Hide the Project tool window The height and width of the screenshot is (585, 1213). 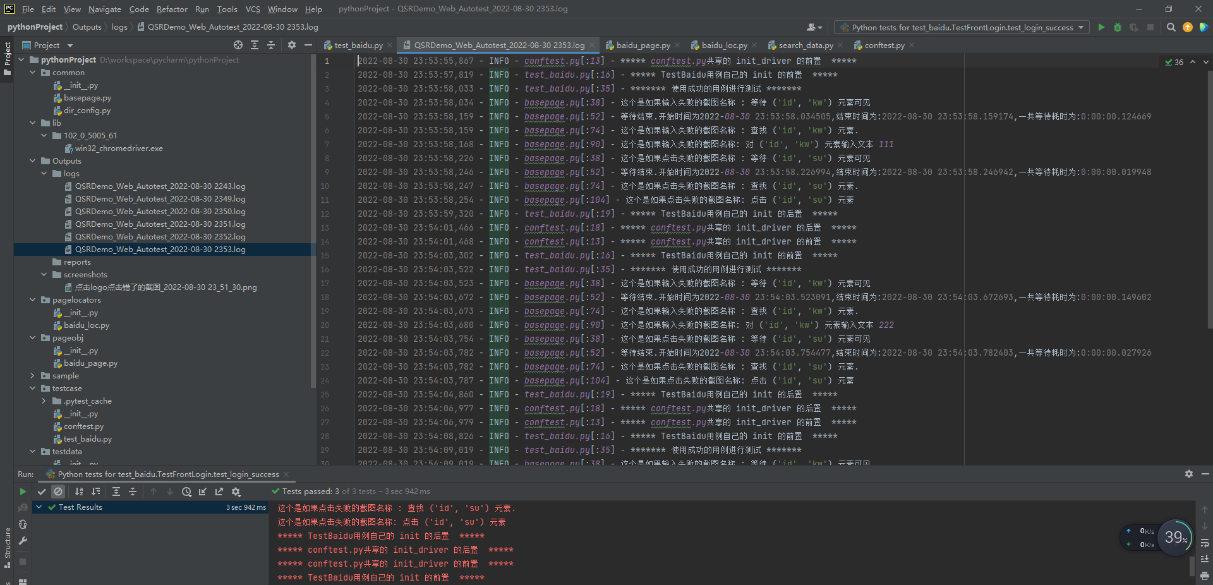coord(308,45)
